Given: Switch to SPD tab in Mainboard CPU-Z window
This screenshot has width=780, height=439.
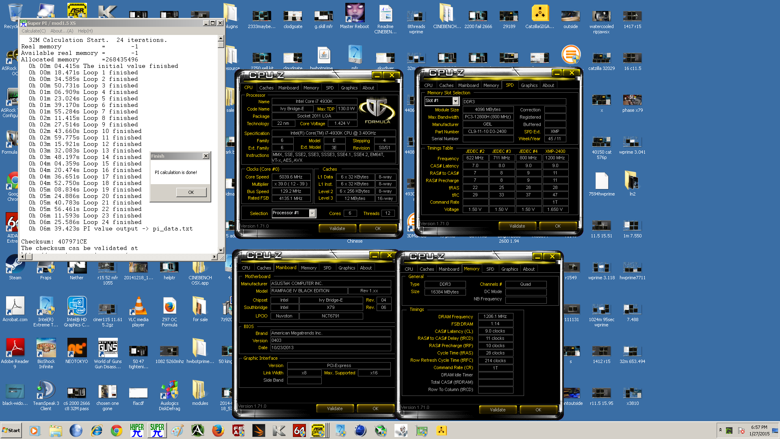Looking at the screenshot, I should click(x=327, y=268).
